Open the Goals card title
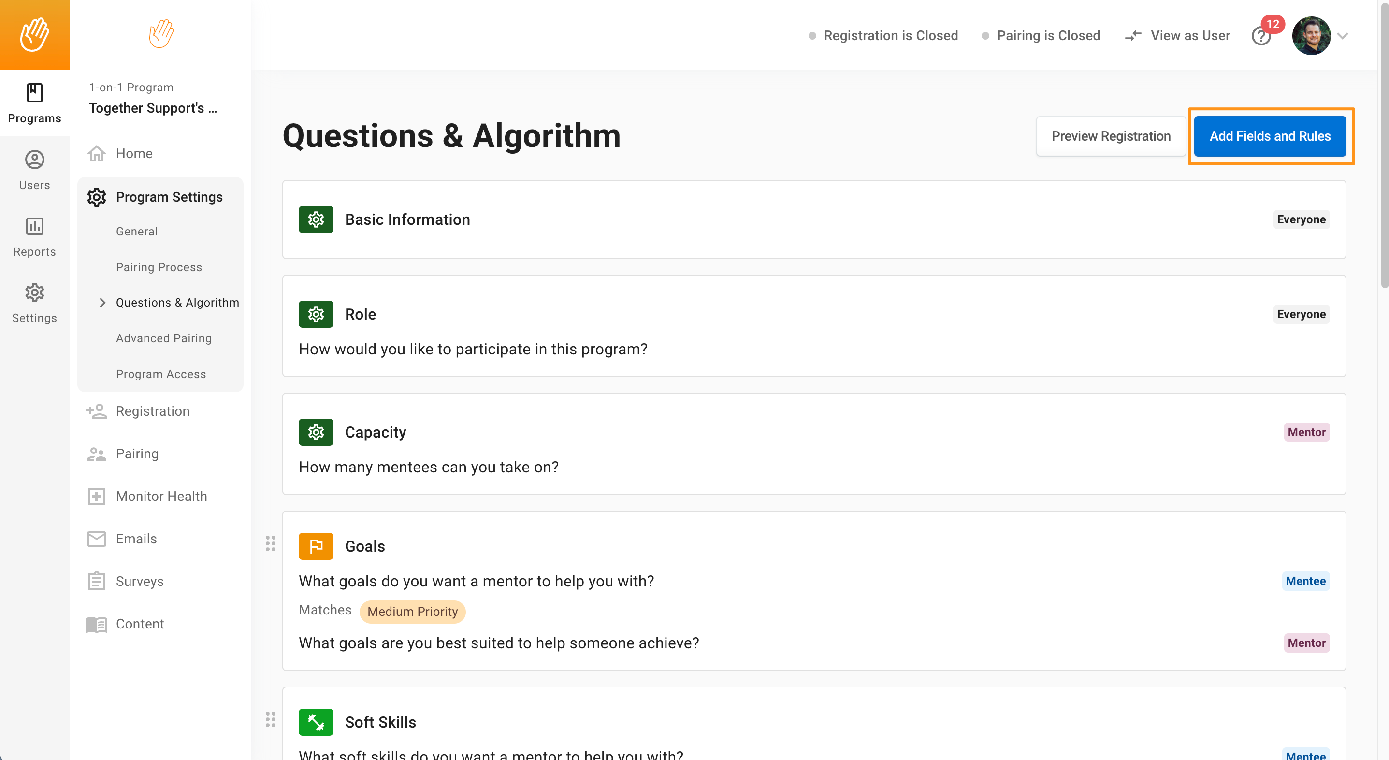 (365, 546)
